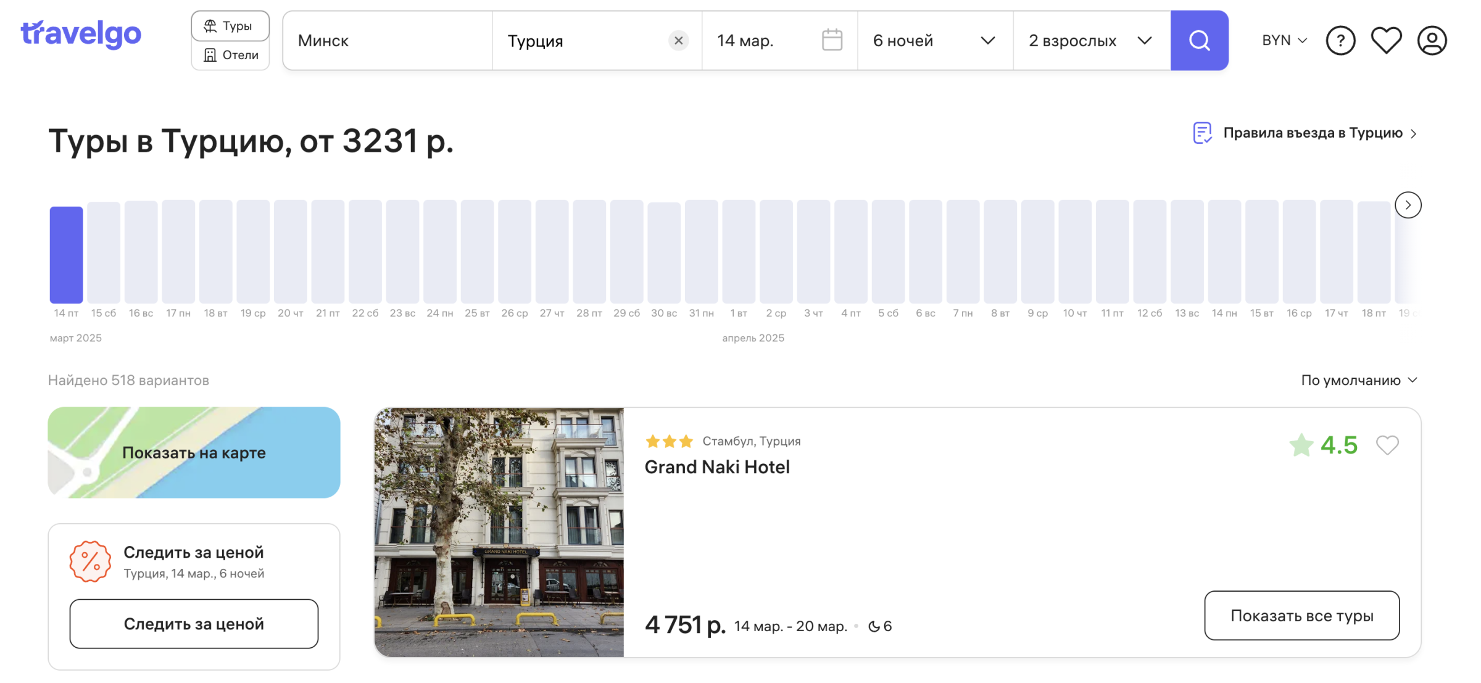
Task: Select the 15 сб date bar
Action: (104, 253)
